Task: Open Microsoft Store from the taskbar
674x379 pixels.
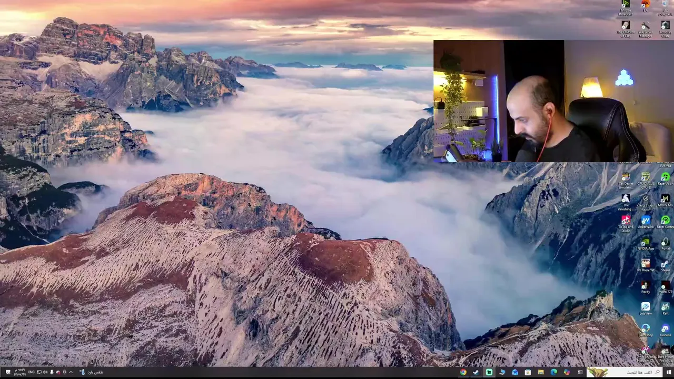Action: tap(528, 372)
